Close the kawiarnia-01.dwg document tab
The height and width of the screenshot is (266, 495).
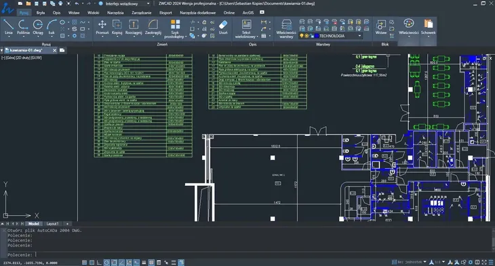click(55, 50)
